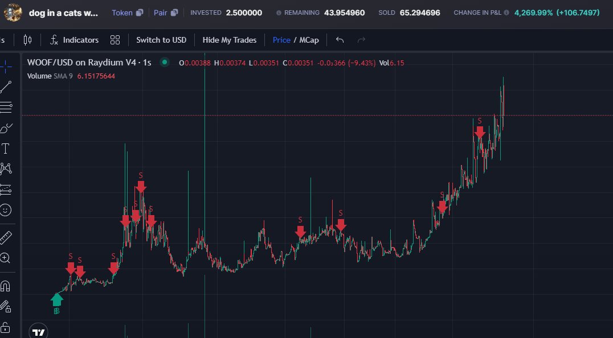The image size is (613, 338).
Task: Click the WOOF/USD on Raydium V4 title
Action: tap(89, 63)
